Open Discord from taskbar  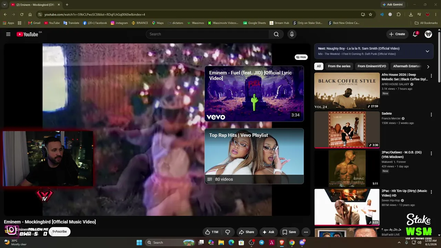tap(302, 242)
